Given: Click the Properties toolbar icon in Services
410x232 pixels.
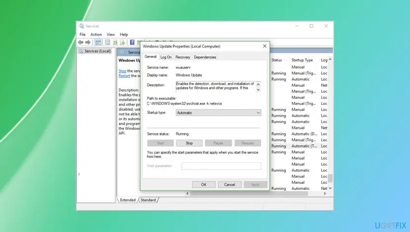Looking at the screenshot, I should [107, 43].
